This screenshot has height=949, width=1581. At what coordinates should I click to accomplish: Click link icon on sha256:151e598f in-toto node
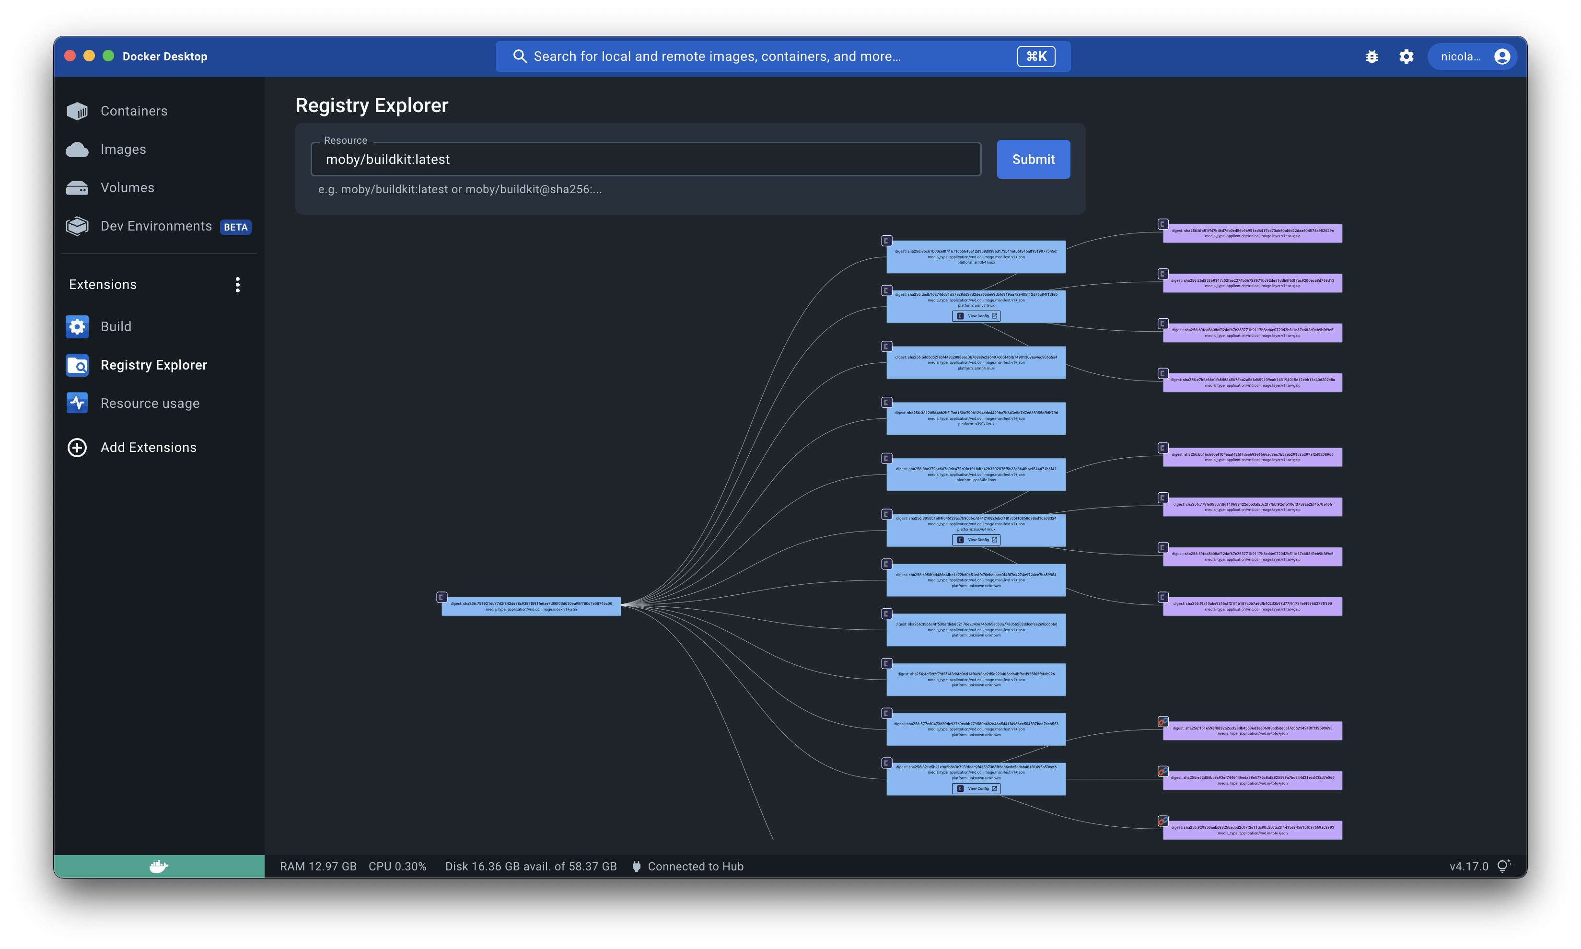[1162, 722]
